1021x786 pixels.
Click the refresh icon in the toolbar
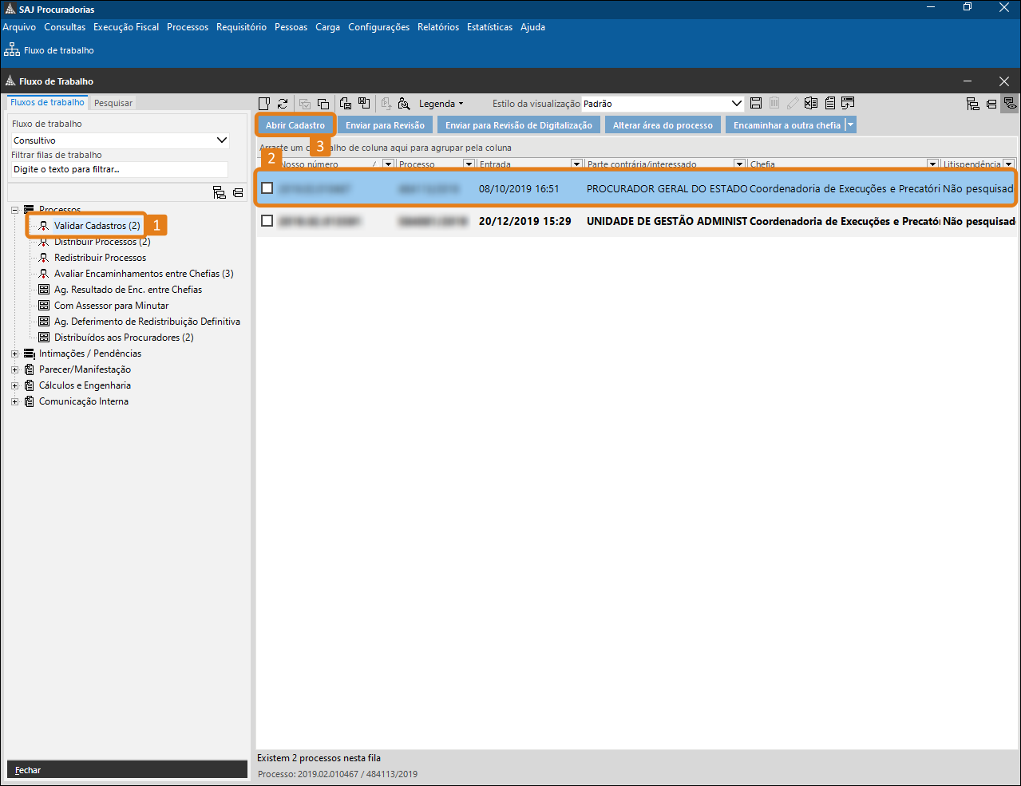(283, 104)
